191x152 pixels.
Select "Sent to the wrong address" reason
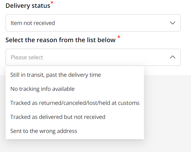(x=44, y=131)
